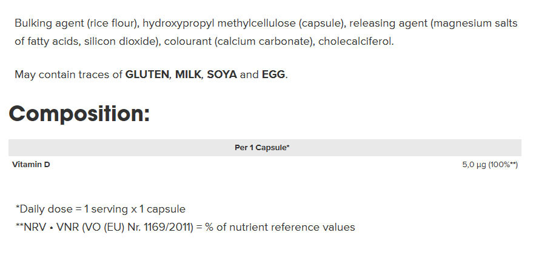The width and height of the screenshot is (553, 264).
Task: Click the NRV VNR footnote line
Action: (x=185, y=228)
